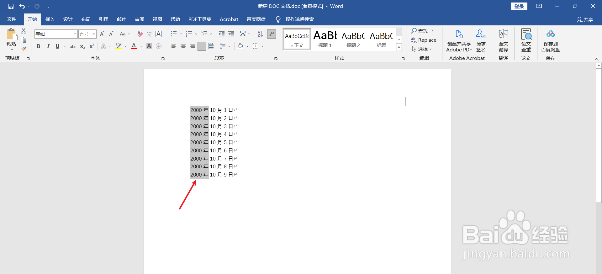Decrease paragraph indent

[x=222, y=34]
